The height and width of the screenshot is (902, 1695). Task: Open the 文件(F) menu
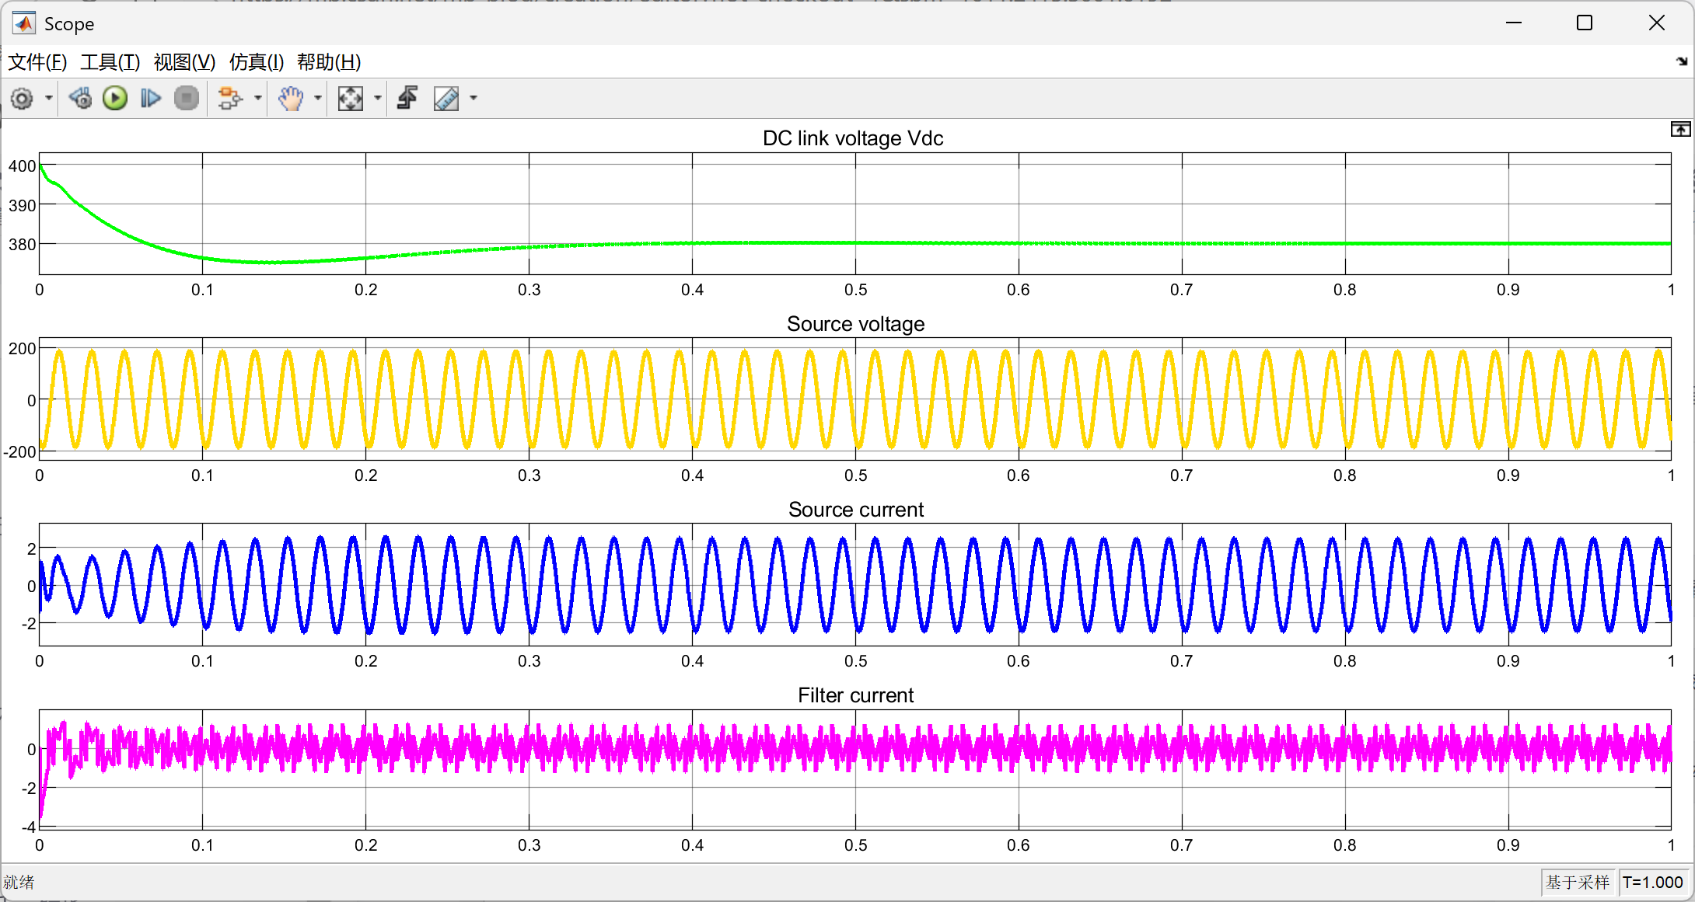click(x=37, y=62)
